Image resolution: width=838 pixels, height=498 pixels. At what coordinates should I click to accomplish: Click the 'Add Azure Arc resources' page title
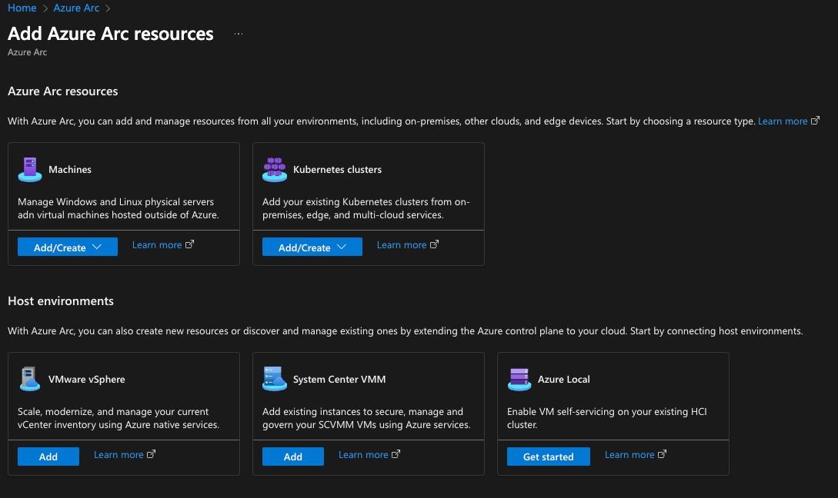pyautogui.click(x=111, y=34)
